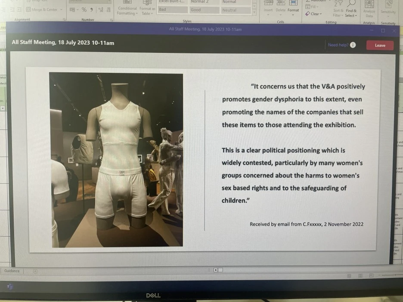403x302 pixels.
Task: Switch to the Guidance sheet tab
Action: [12, 271]
